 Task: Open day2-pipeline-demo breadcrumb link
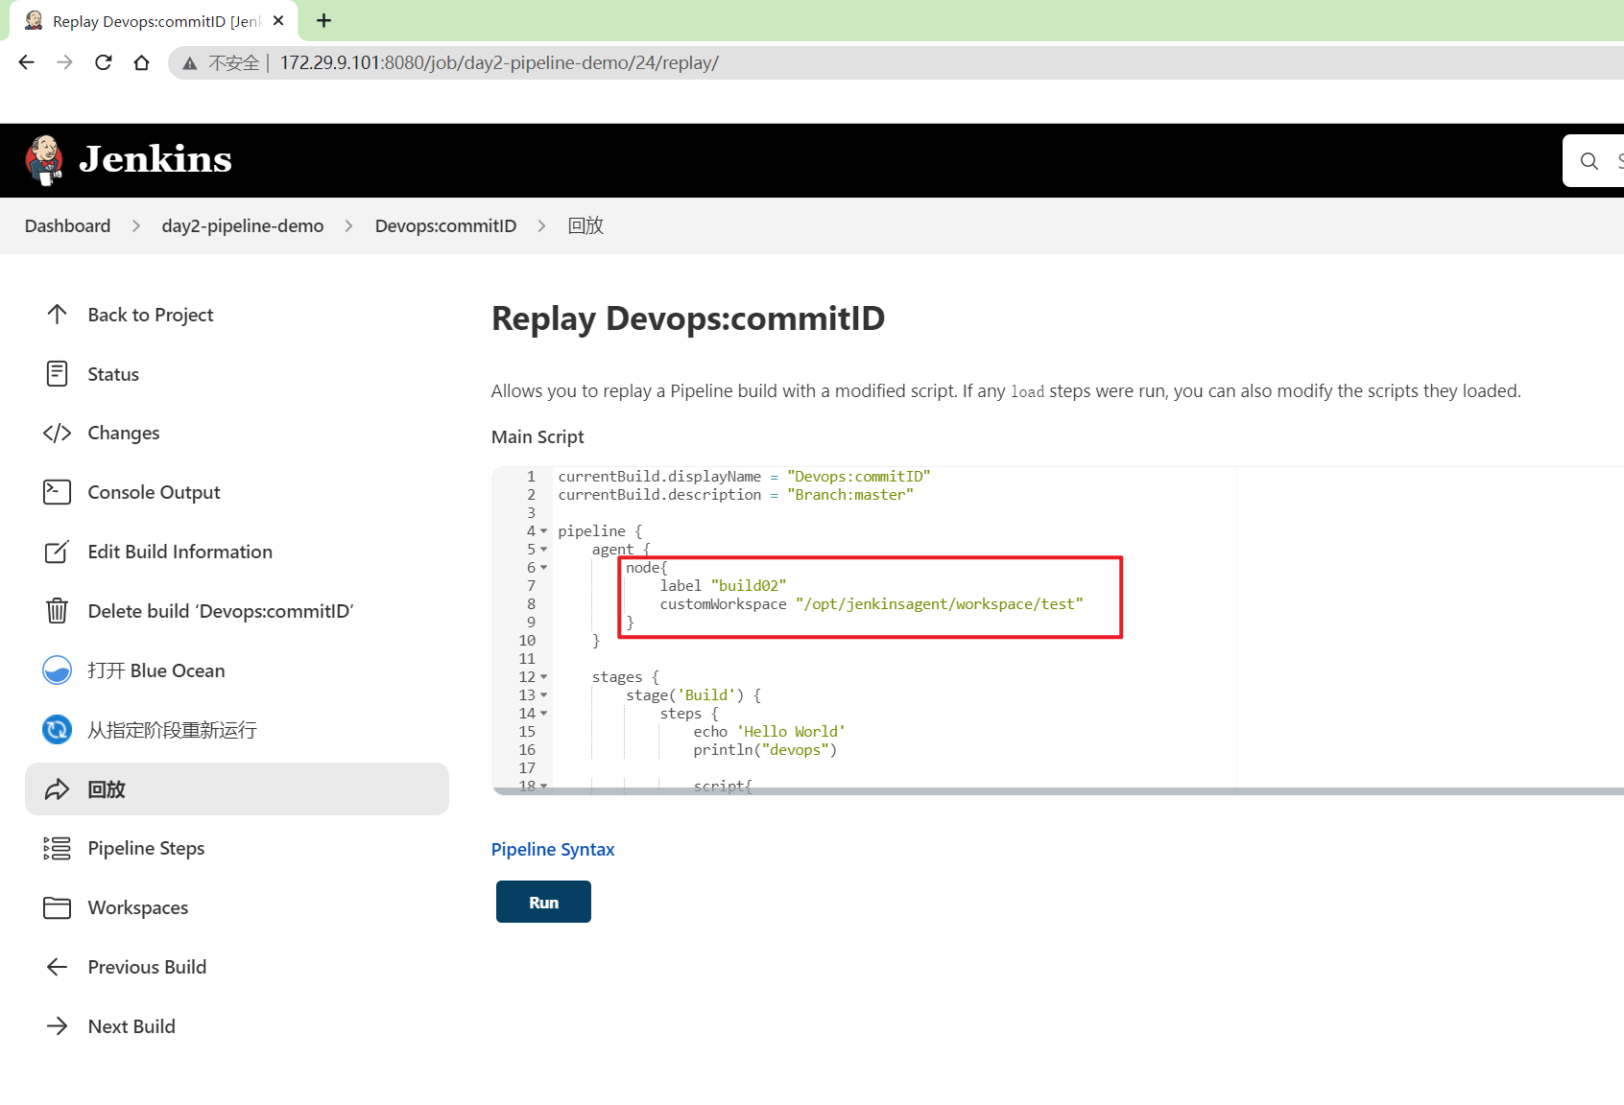click(243, 225)
